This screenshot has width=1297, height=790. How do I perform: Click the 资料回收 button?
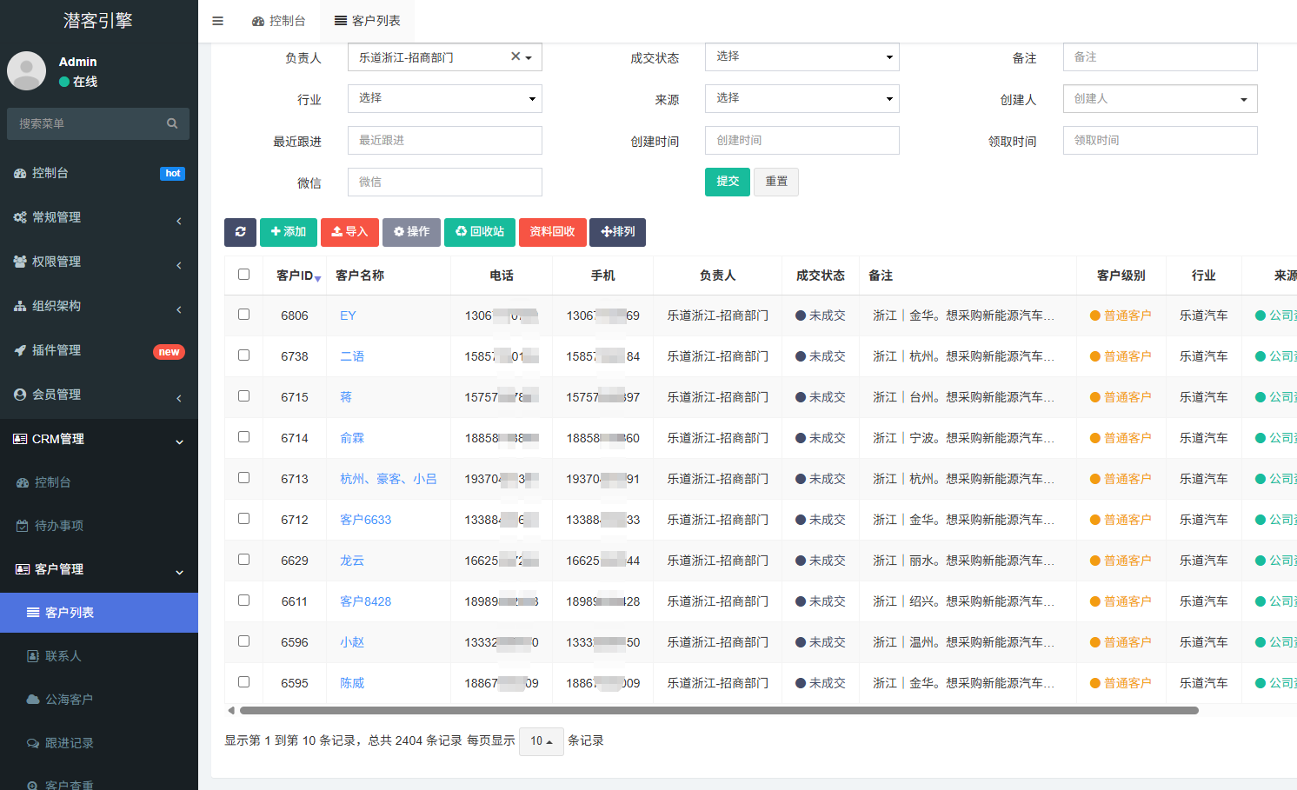[553, 232]
